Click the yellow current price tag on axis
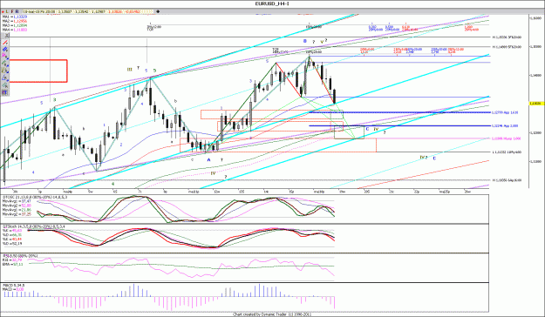 [x=536, y=104]
